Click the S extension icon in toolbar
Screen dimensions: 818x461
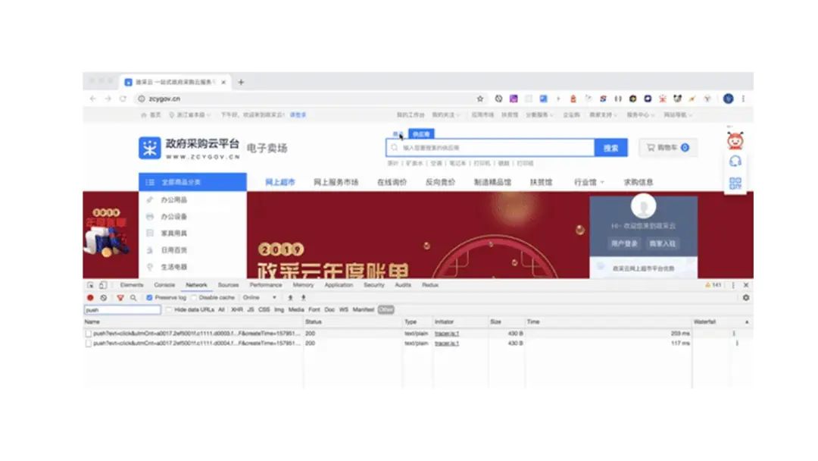603,99
